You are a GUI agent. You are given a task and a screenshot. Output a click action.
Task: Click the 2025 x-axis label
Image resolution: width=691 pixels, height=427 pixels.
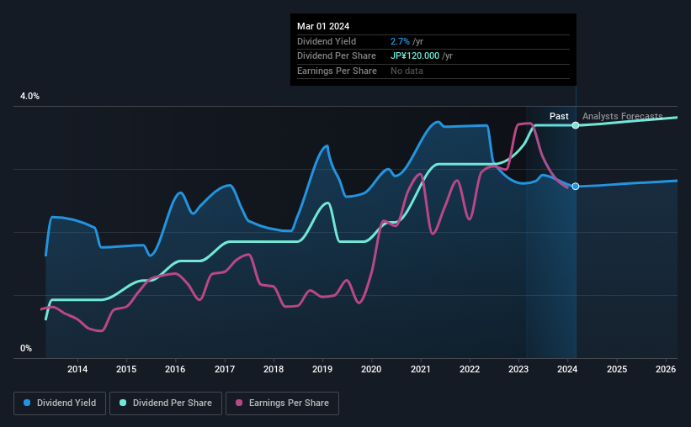coord(617,369)
